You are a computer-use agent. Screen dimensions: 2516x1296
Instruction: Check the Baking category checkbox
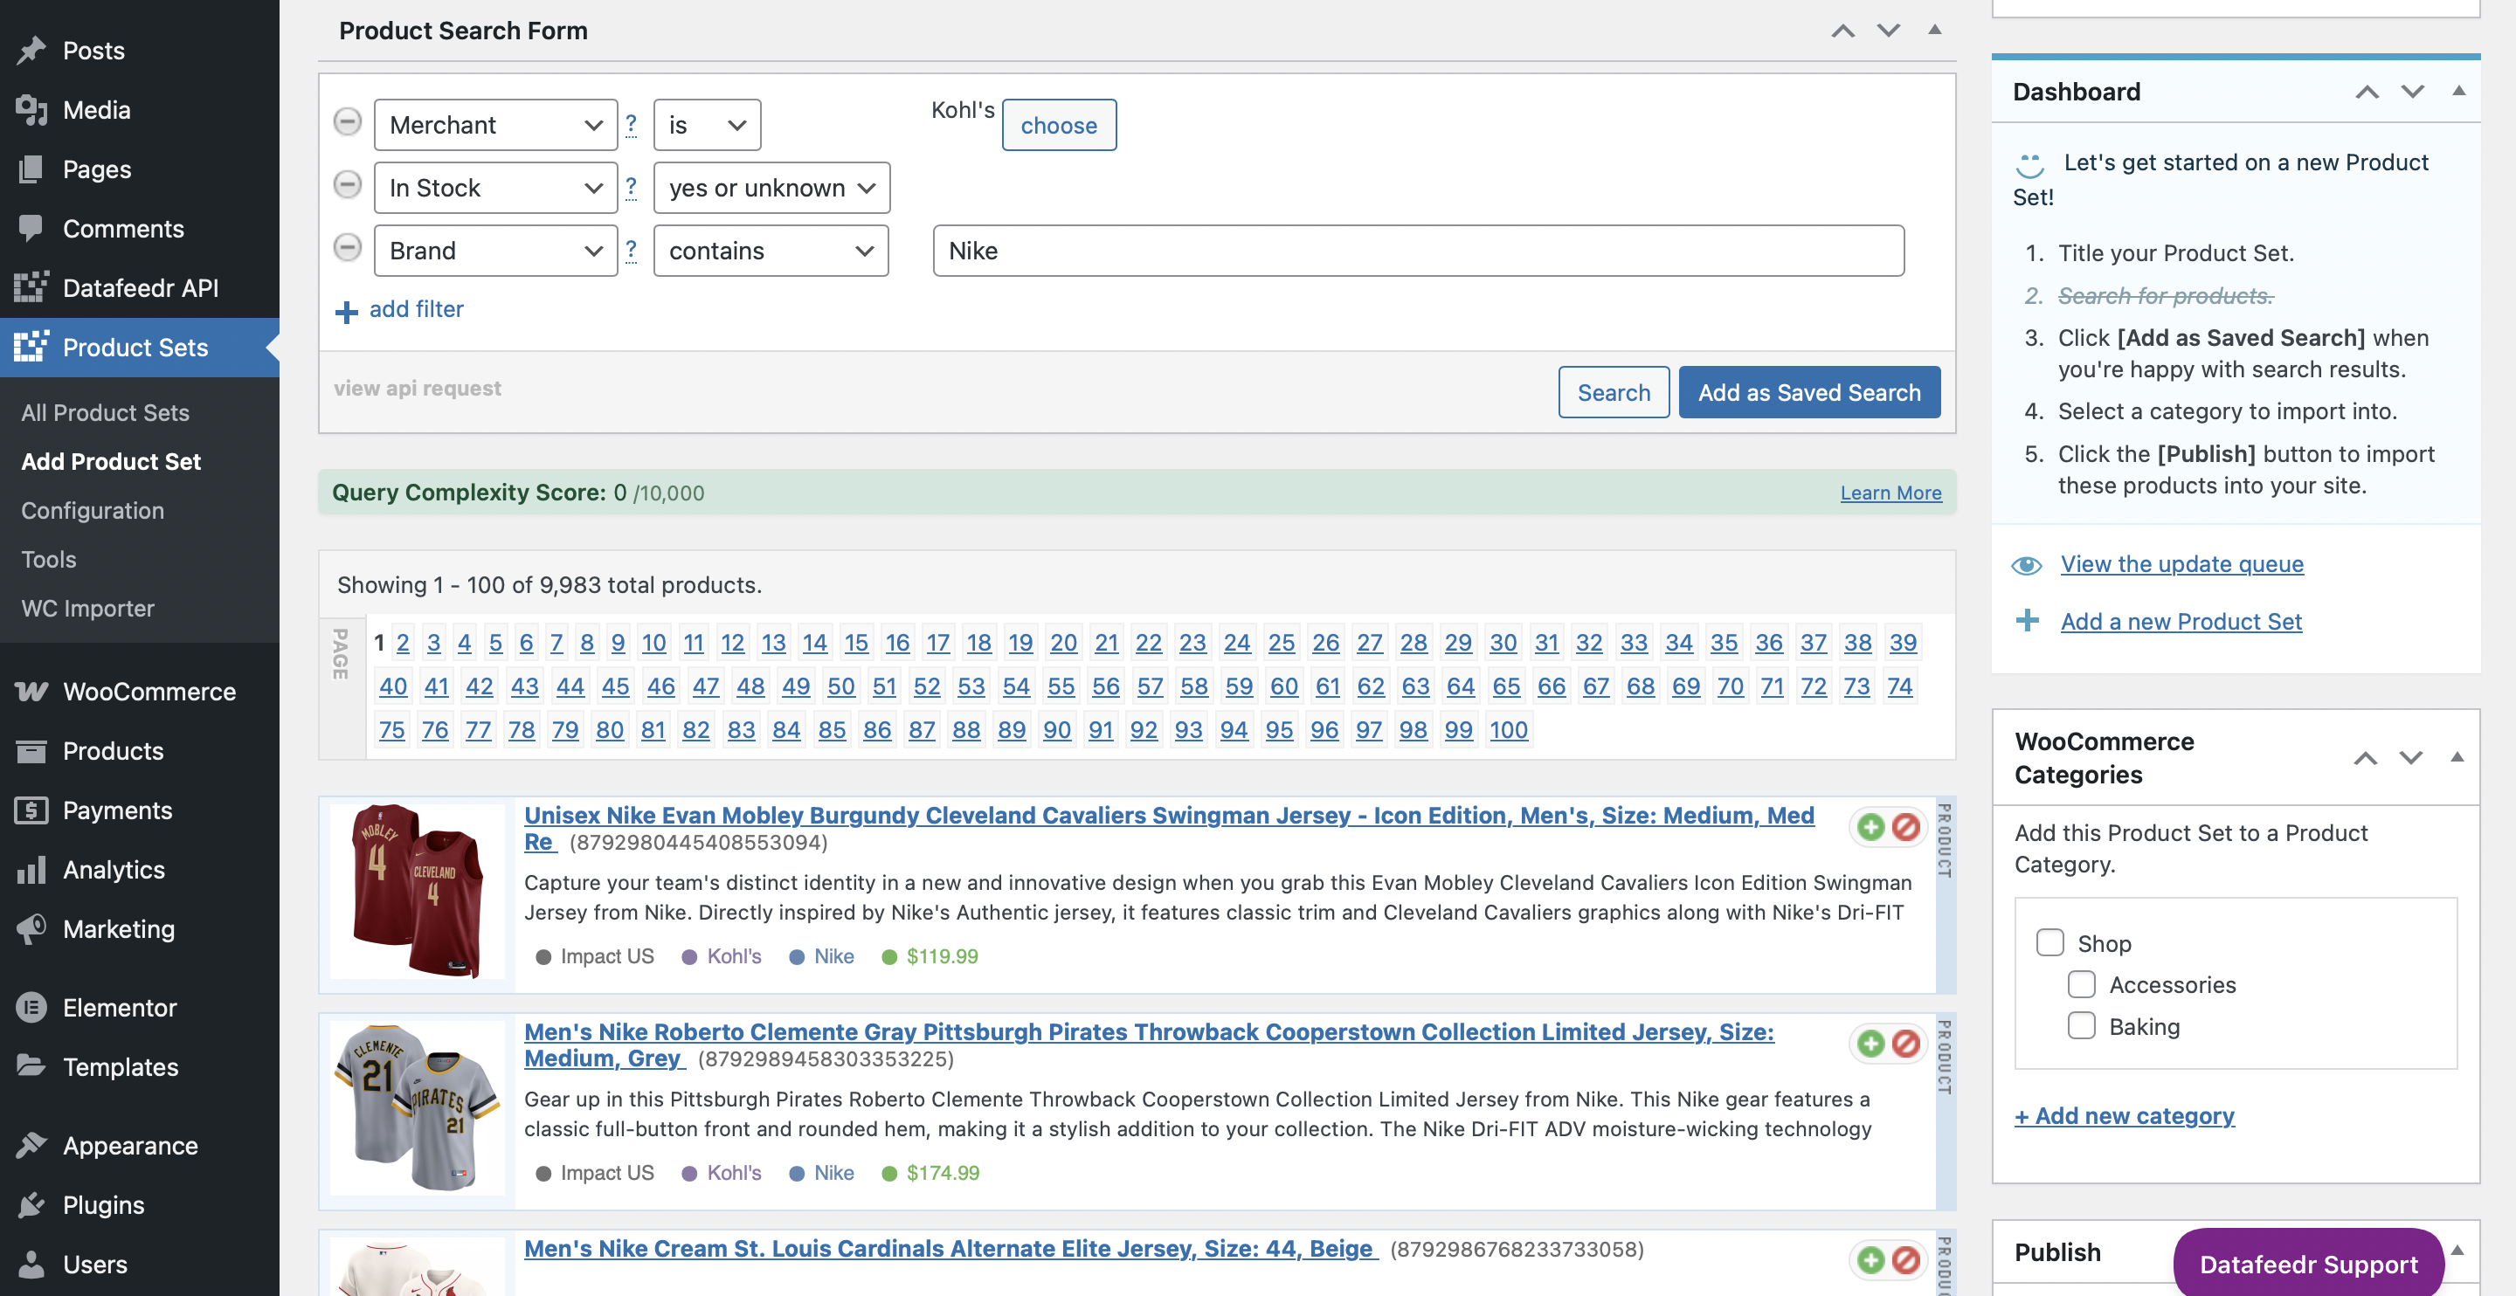2081,1025
